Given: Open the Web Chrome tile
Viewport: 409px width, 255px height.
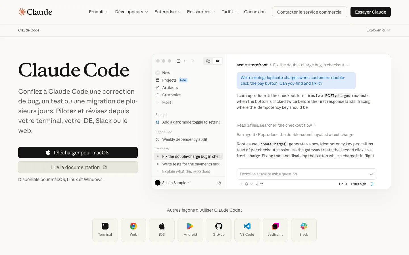Looking at the screenshot, I should click(133, 230).
